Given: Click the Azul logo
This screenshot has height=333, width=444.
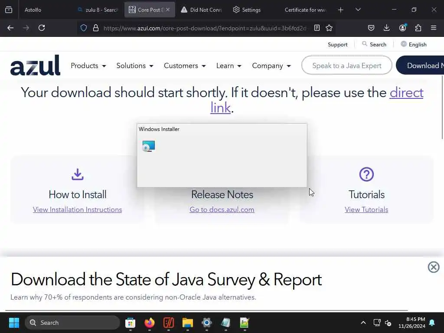Looking at the screenshot, I should point(36,65).
